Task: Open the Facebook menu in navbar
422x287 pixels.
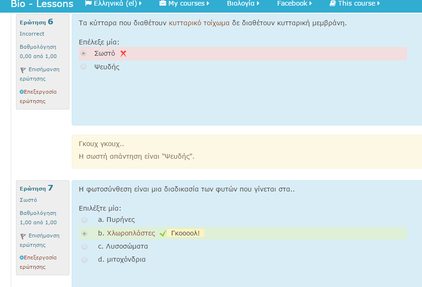Action: pyautogui.click(x=294, y=3)
